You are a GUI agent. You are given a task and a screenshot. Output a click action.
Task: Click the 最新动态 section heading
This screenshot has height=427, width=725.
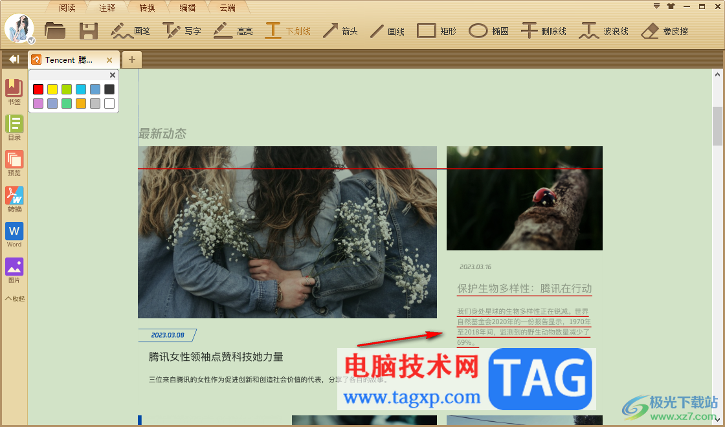[162, 134]
